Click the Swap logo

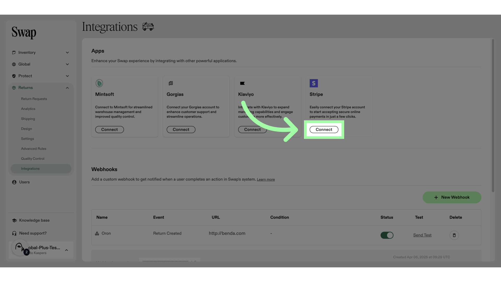coord(24,33)
